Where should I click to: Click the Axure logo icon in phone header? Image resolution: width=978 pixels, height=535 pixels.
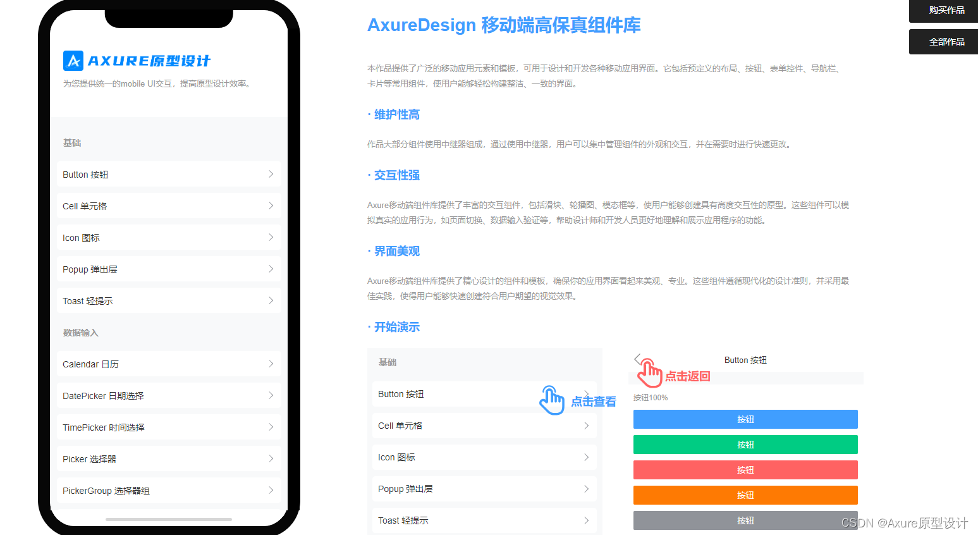coord(73,61)
